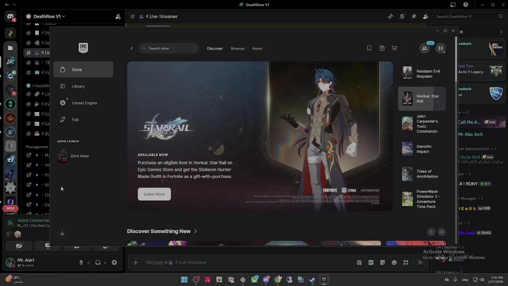Click Voice Connected status in Discord

click(34, 220)
